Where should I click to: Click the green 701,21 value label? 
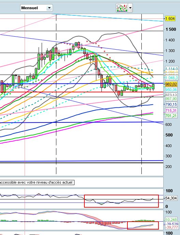(x=171, y=116)
